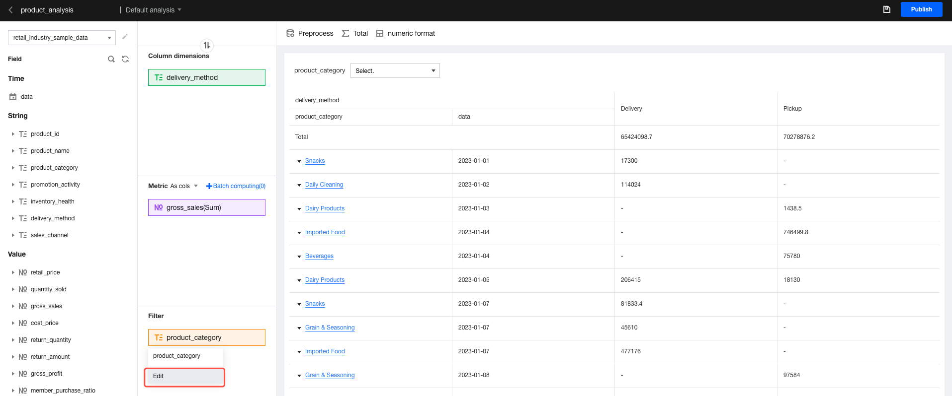Open the Beverages link

(x=319, y=256)
